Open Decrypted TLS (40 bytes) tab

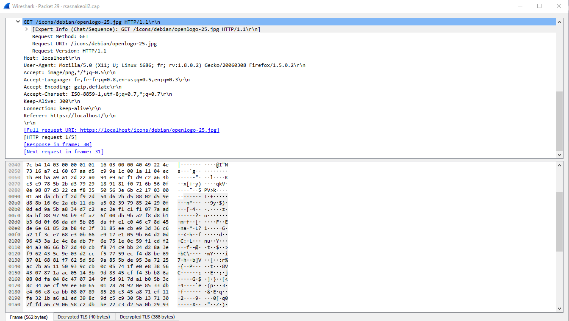83,317
